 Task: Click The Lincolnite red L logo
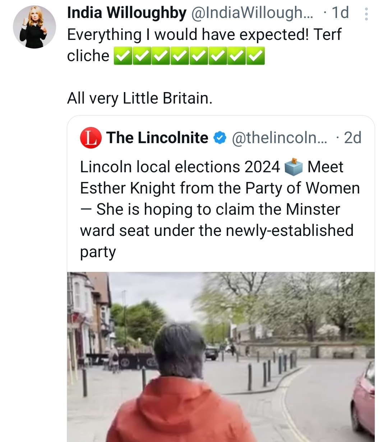coord(91,138)
